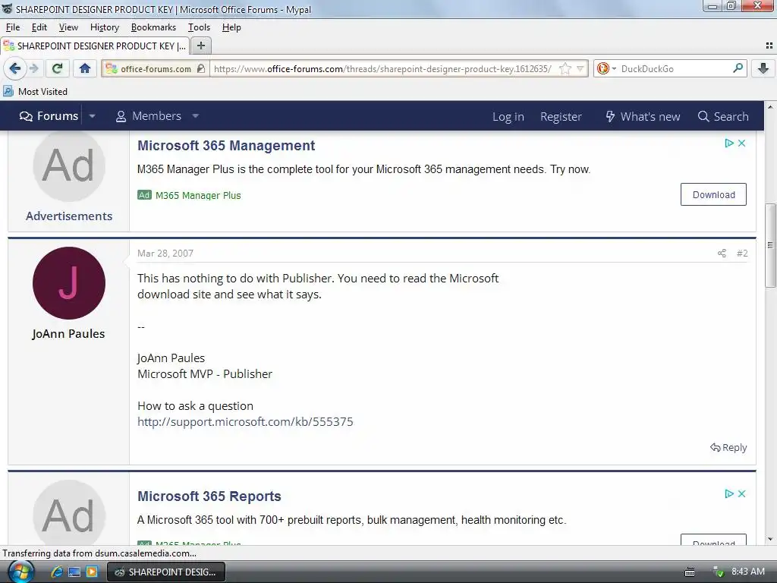The image size is (777, 583).
Task: Open the browser Home icon
Action: (x=85, y=68)
